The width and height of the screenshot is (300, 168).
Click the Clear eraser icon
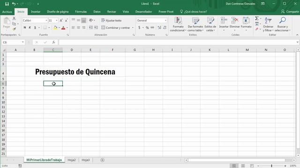[257, 29]
